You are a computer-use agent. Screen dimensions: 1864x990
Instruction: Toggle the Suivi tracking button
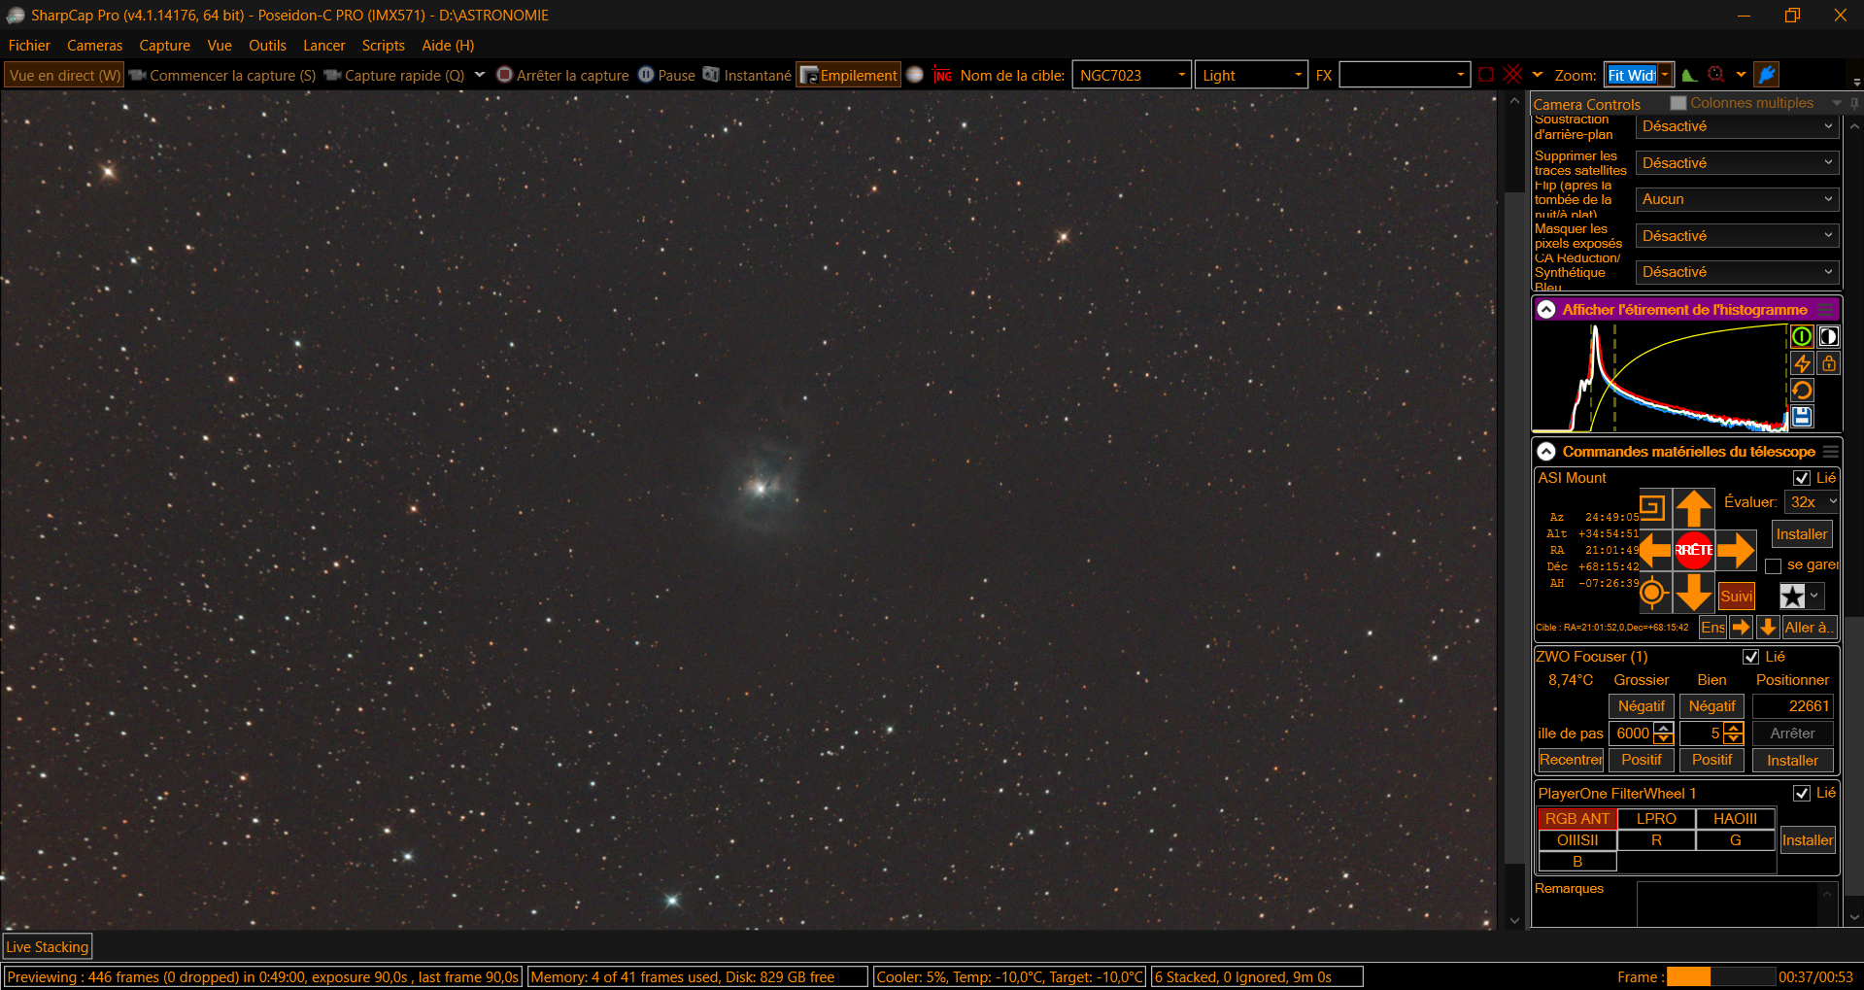coord(1736,596)
